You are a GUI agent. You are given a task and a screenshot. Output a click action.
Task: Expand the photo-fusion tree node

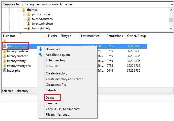tap(24, 15)
